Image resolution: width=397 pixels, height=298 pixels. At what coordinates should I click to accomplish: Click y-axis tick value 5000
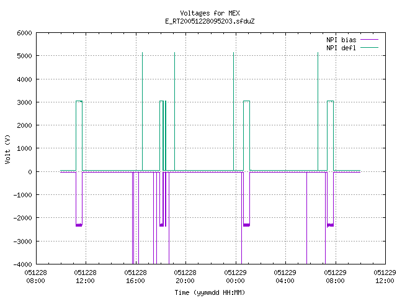(x=24, y=56)
